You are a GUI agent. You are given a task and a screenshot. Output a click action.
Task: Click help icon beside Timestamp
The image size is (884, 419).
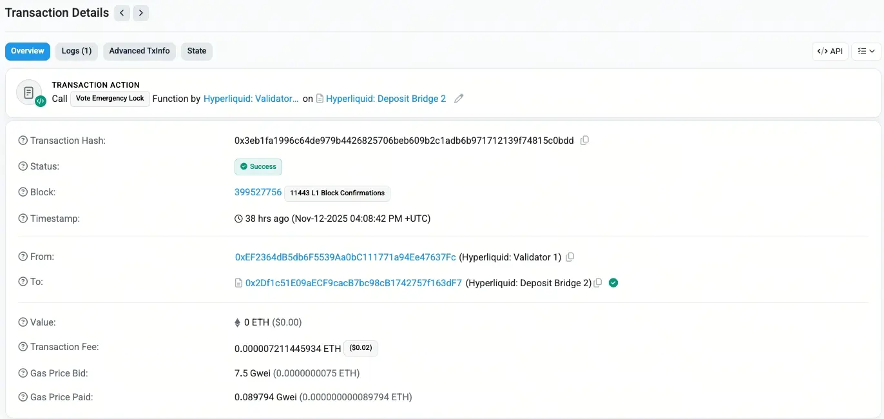click(23, 219)
